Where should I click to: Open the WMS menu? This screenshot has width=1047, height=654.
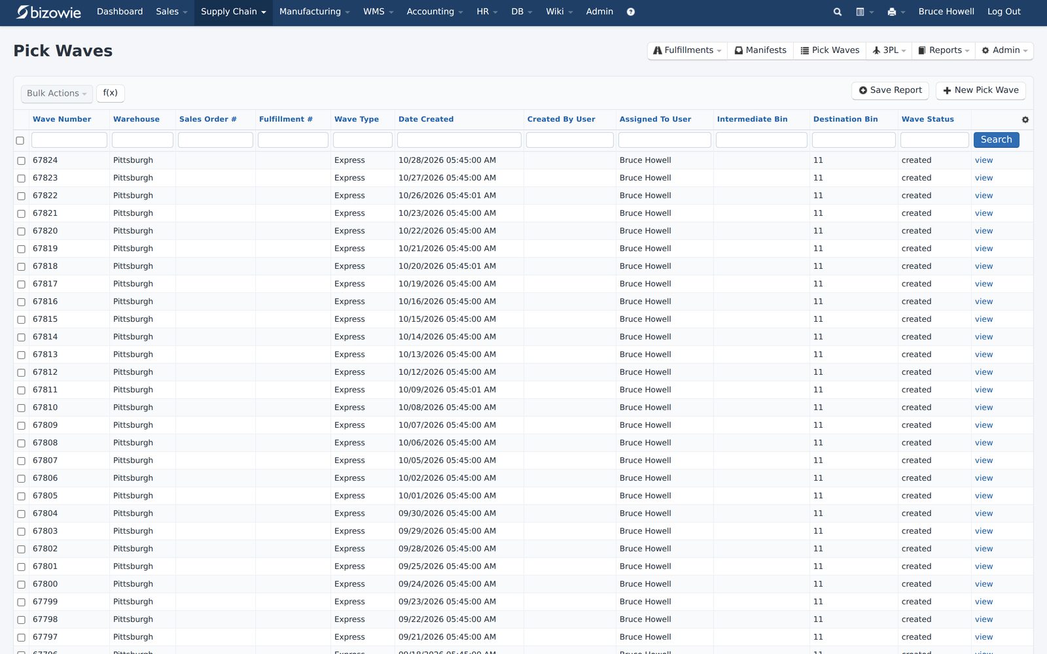(x=378, y=12)
